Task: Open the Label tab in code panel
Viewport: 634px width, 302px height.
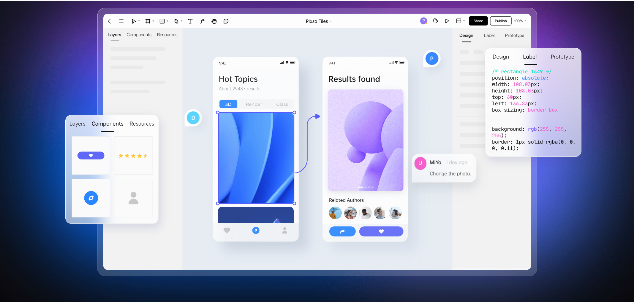Action: [x=529, y=57]
